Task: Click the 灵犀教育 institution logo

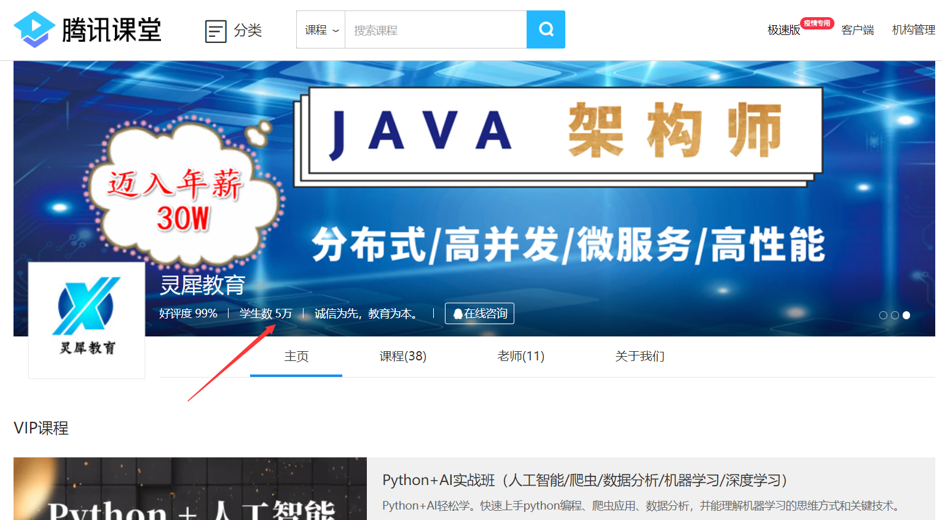Action: pyautogui.click(x=87, y=320)
